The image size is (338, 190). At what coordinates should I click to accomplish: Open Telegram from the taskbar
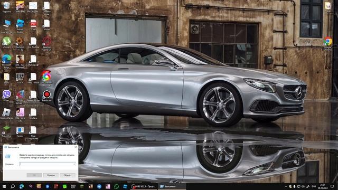click(99, 186)
